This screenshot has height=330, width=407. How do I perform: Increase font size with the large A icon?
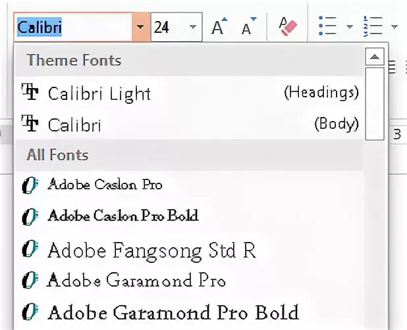click(x=219, y=26)
